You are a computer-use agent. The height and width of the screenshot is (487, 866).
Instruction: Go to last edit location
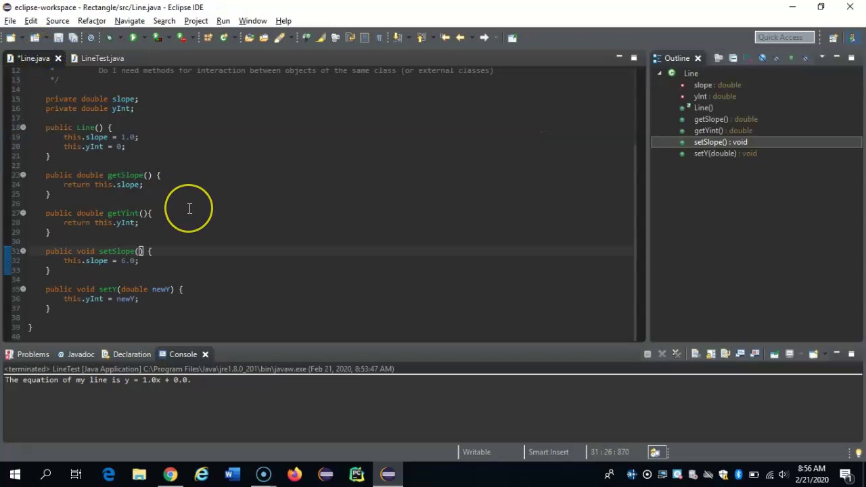[445, 37]
